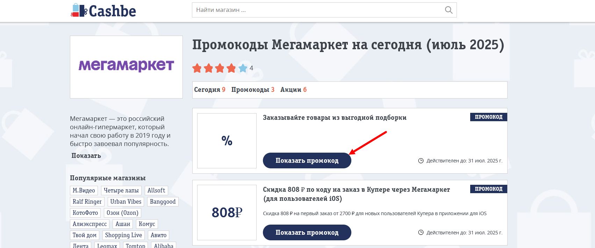Switch to the Промокоды 3 tab
This screenshot has height=248, width=595.
pos(253,90)
